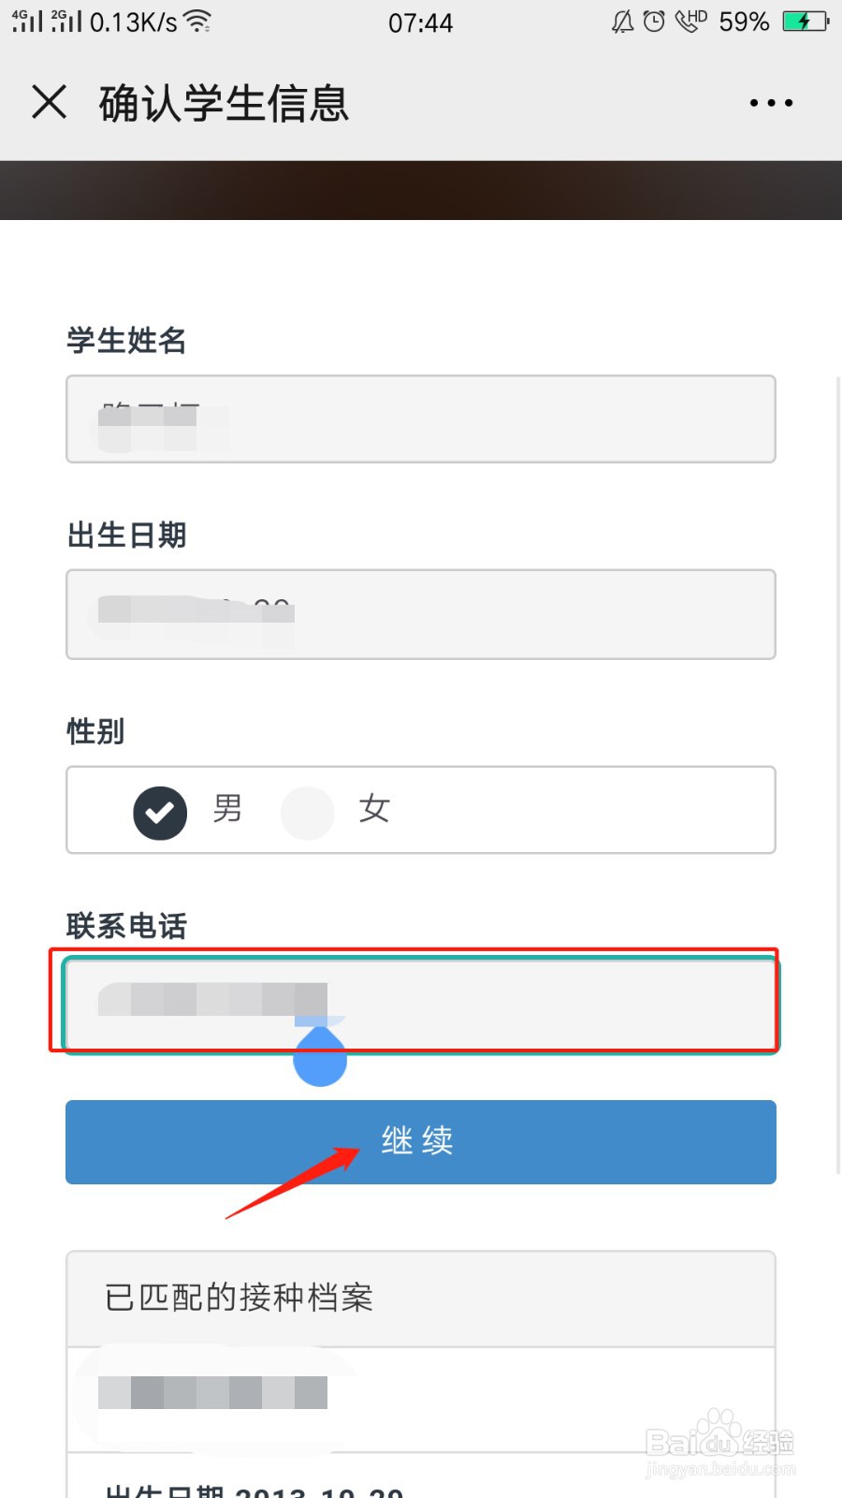This screenshot has height=1498, width=842.
Task: Select the matched vaccination record entry
Action: point(421,1400)
